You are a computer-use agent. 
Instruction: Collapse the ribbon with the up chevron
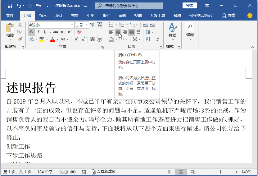253,48
